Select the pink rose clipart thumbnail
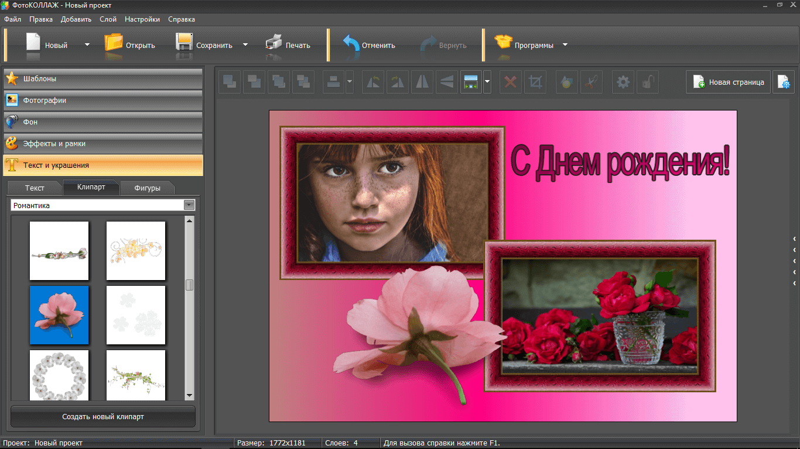800x449 pixels. coord(59,315)
